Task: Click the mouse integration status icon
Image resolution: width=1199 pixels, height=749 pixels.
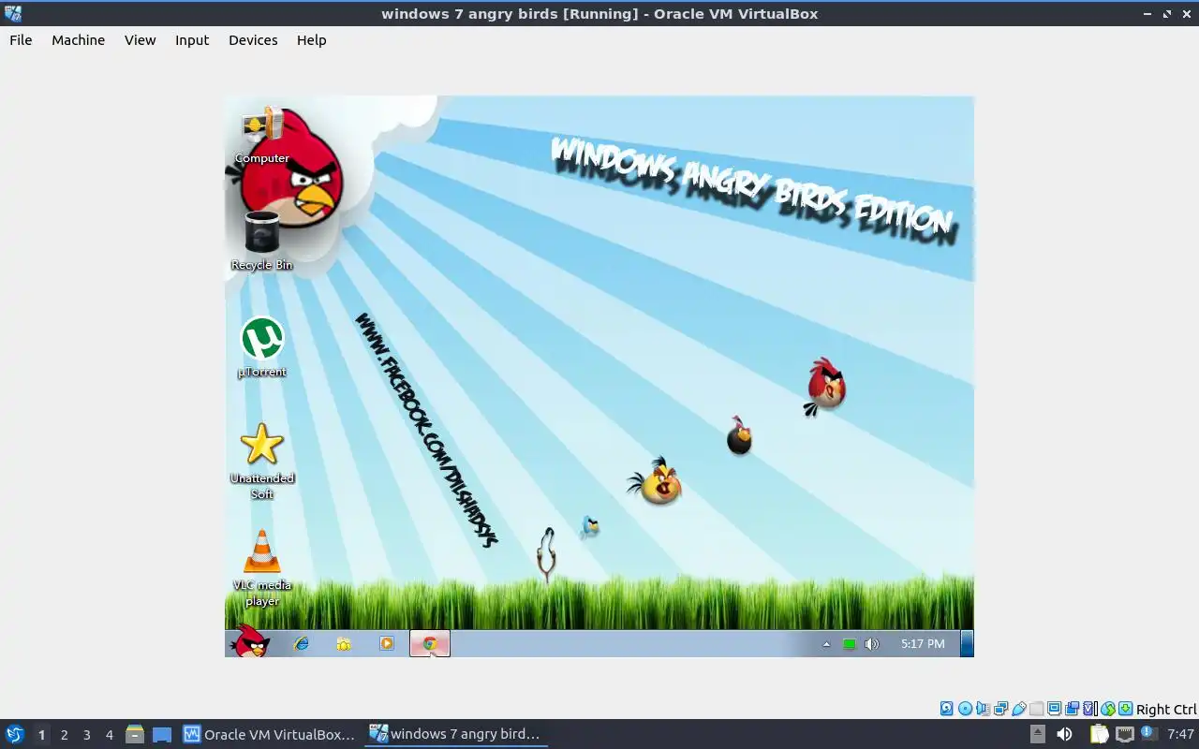Action: click(1108, 709)
